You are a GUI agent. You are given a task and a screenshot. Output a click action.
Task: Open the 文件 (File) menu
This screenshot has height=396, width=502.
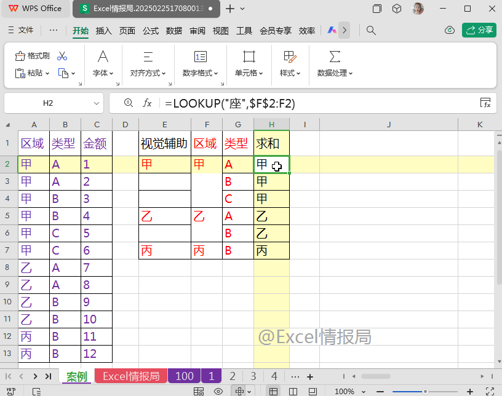21,30
